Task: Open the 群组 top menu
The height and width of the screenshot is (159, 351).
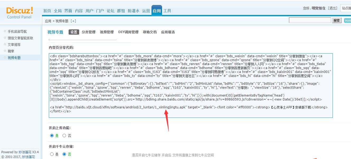Action: [x=121, y=11]
